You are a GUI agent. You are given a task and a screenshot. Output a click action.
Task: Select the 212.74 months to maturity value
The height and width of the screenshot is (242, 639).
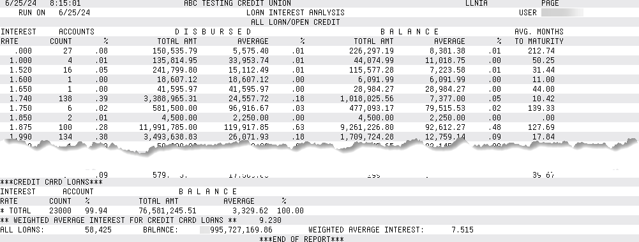(543, 51)
